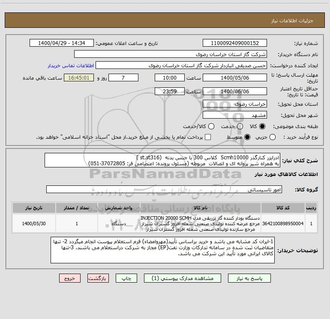Open 'مشاهده مدارک پیوستی (1)' attachments button
Screen dimensions: 330x319
point(183,278)
